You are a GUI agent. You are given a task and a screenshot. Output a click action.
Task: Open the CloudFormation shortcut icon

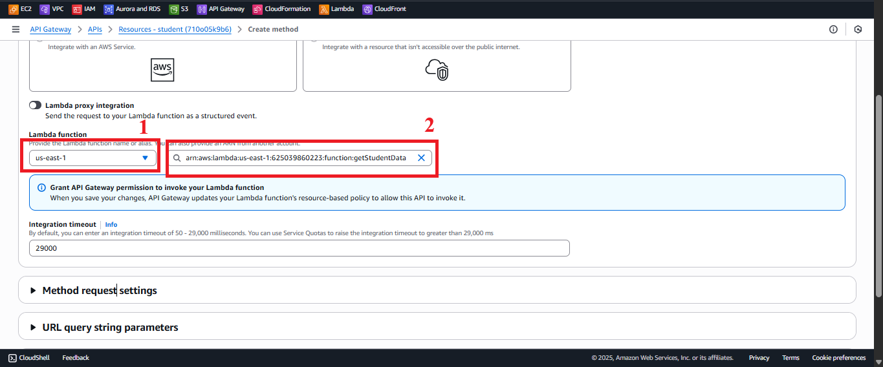pos(257,9)
